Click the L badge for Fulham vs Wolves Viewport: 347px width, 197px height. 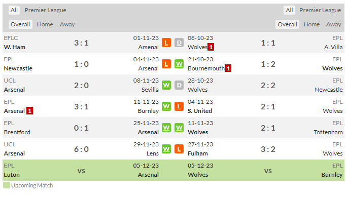pyautogui.click(x=179, y=149)
